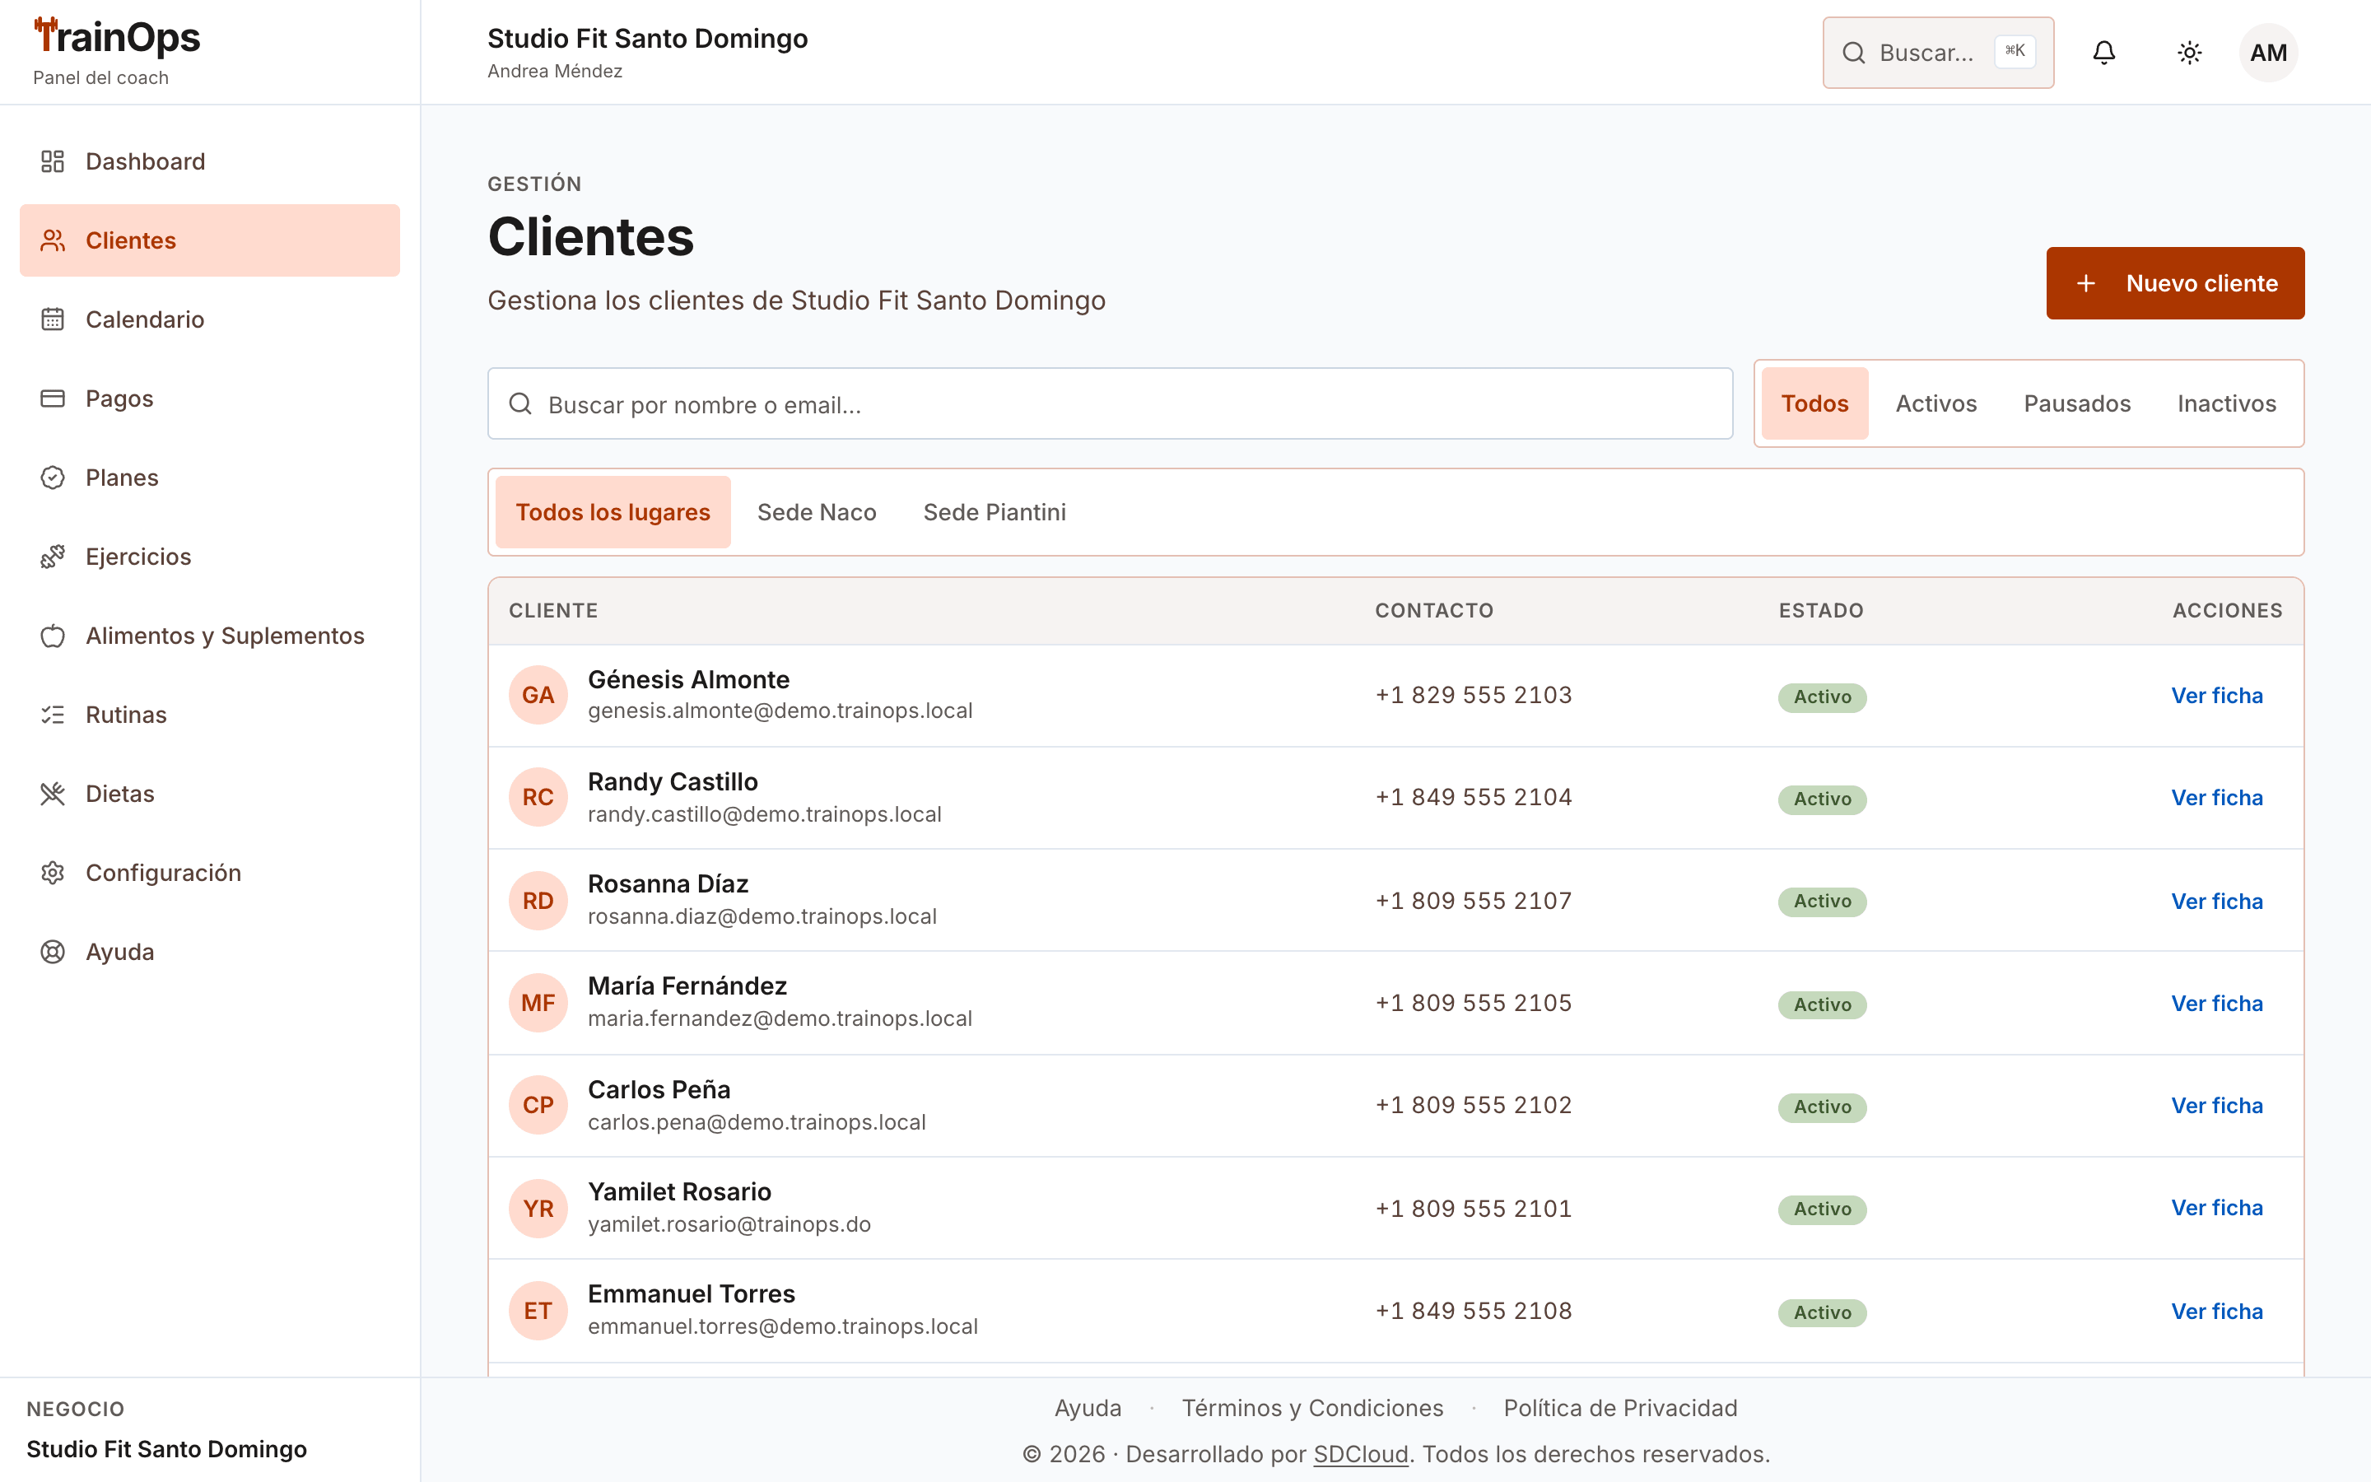The width and height of the screenshot is (2371, 1482).
Task: Open Pagos section
Action: 210,398
